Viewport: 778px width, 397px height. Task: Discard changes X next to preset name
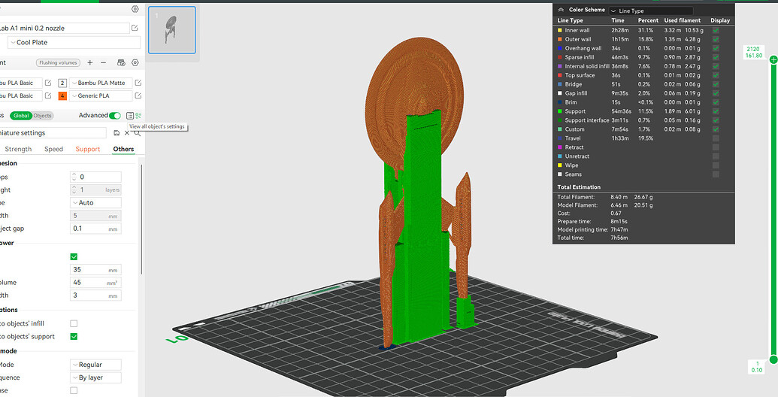[x=126, y=133]
